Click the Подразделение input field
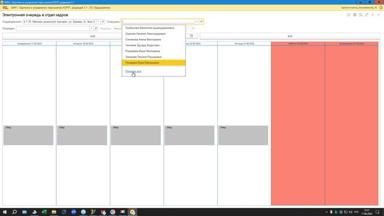This screenshot has height=216, width=384. (x=59, y=22)
